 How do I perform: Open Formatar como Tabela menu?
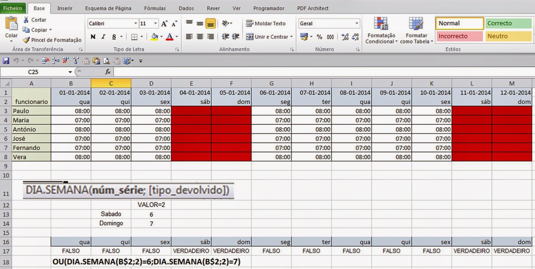click(416, 30)
